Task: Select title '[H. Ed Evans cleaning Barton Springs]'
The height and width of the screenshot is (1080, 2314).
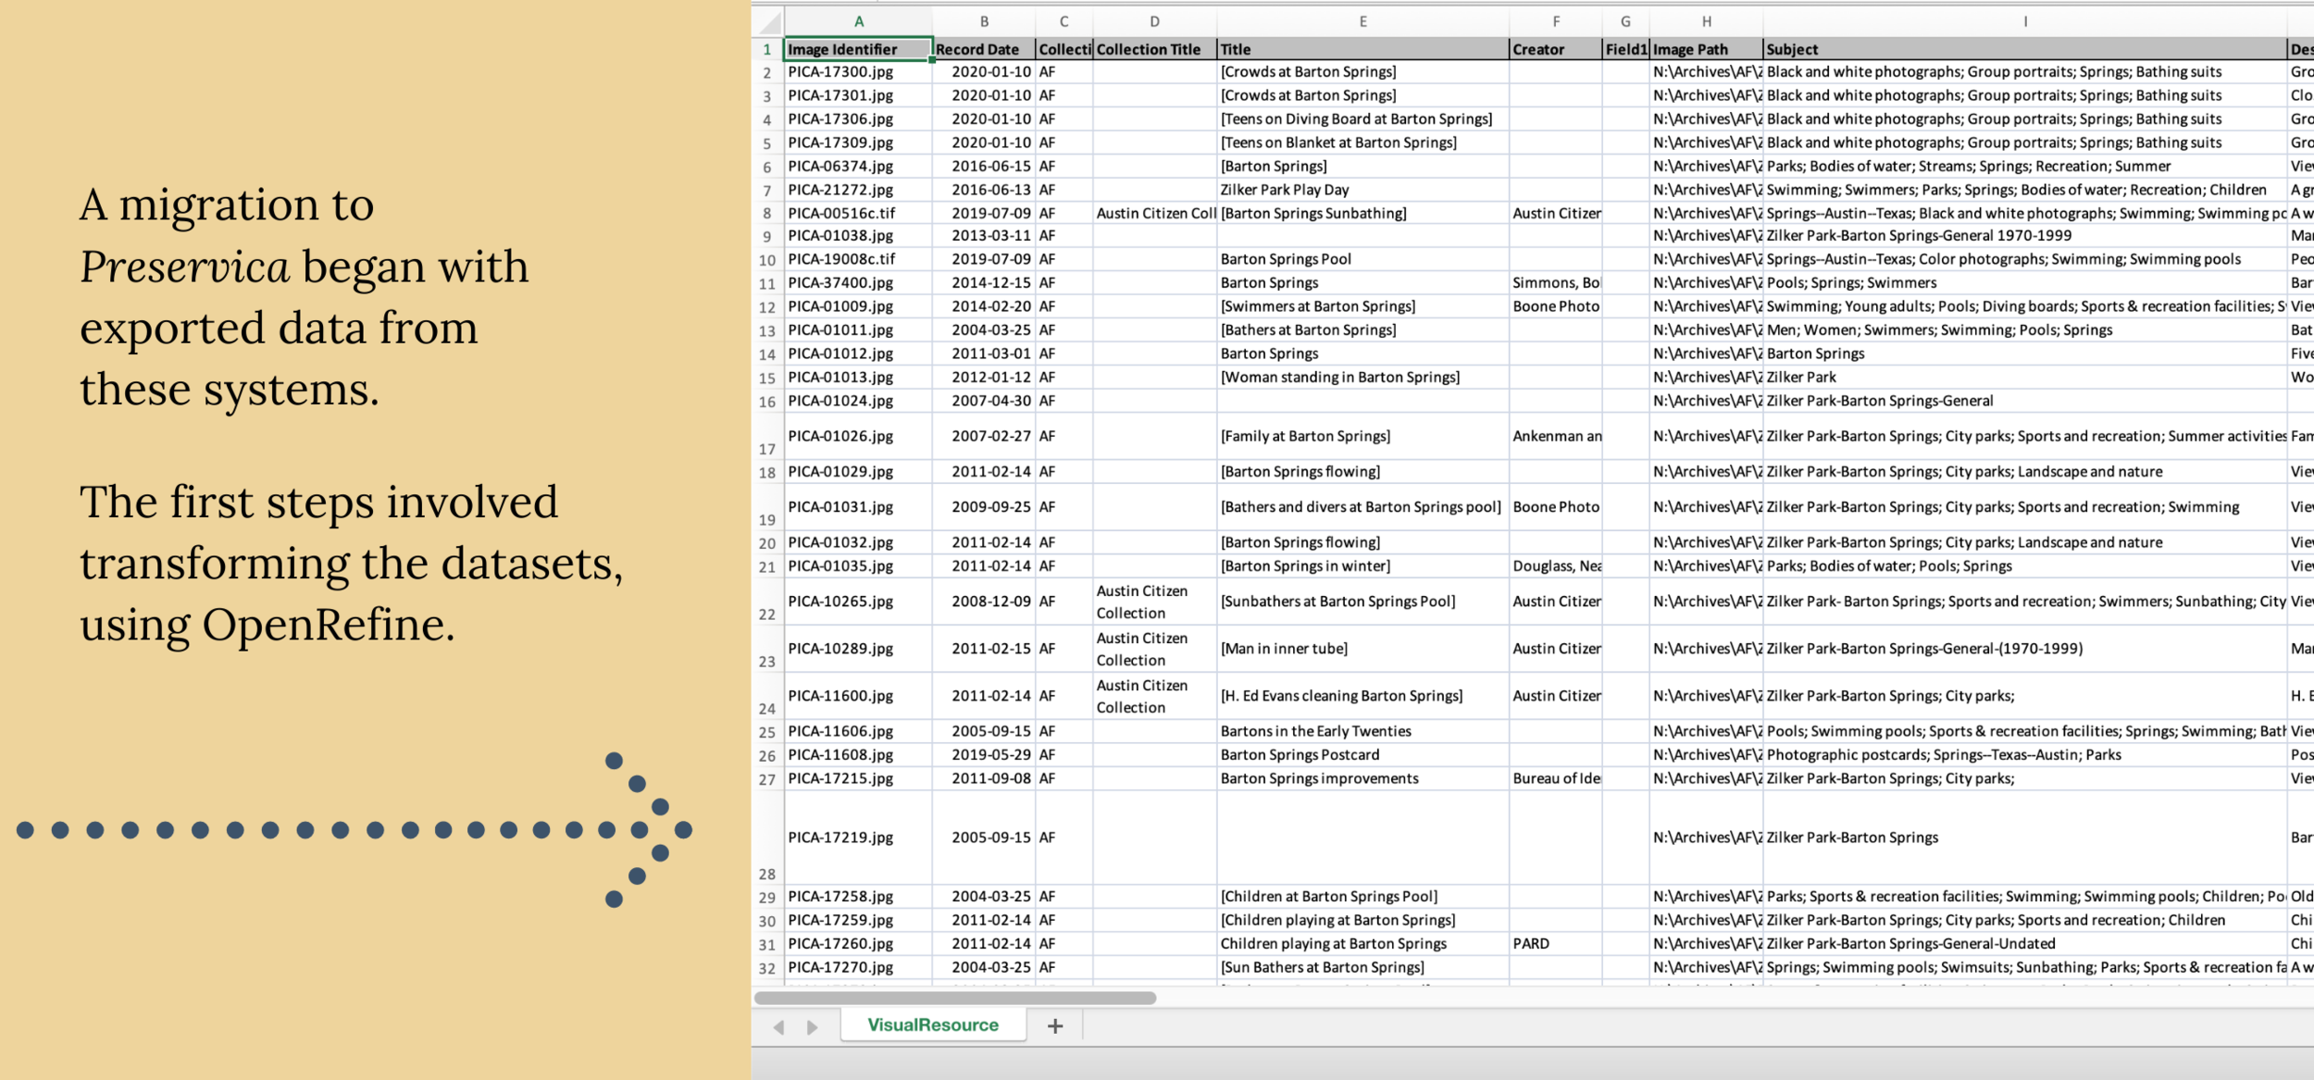Action: [1362, 696]
